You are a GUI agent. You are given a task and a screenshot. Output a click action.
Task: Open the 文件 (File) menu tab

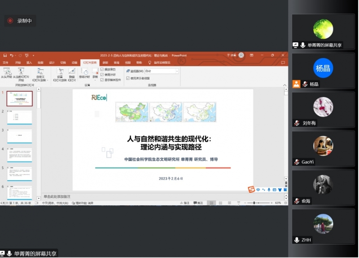pyautogui.click(x=5, y=62)
